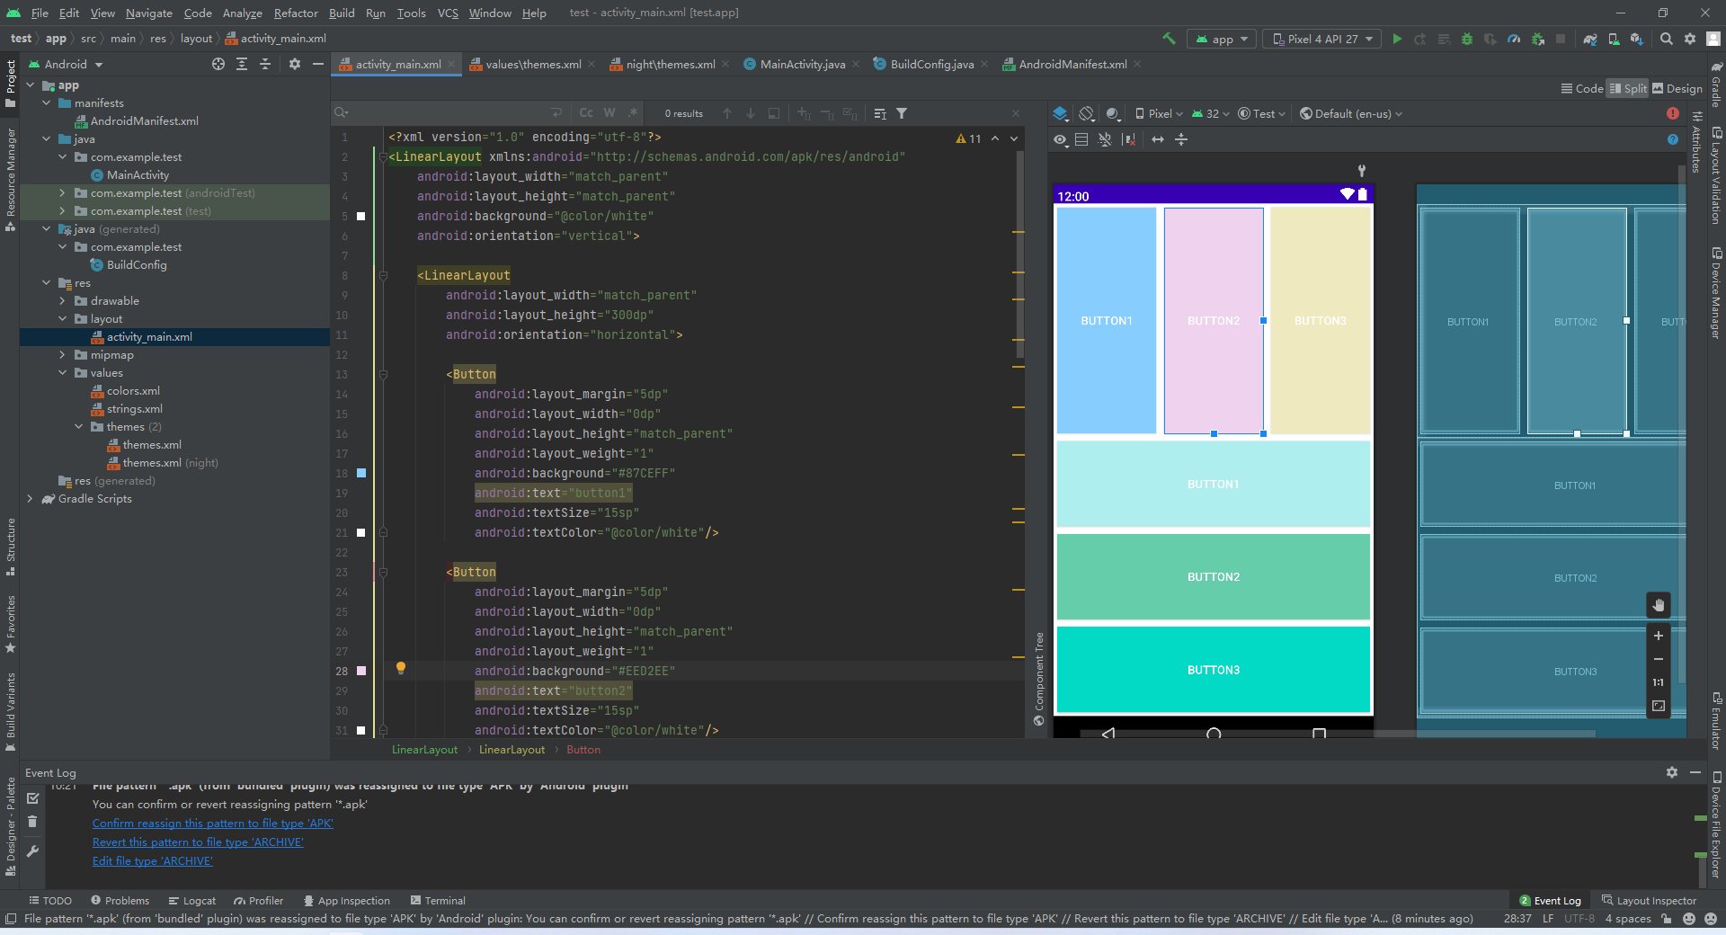Open the Build menu
The image size is (1726, 935).
pyautogui.click(x=342, y=13)
